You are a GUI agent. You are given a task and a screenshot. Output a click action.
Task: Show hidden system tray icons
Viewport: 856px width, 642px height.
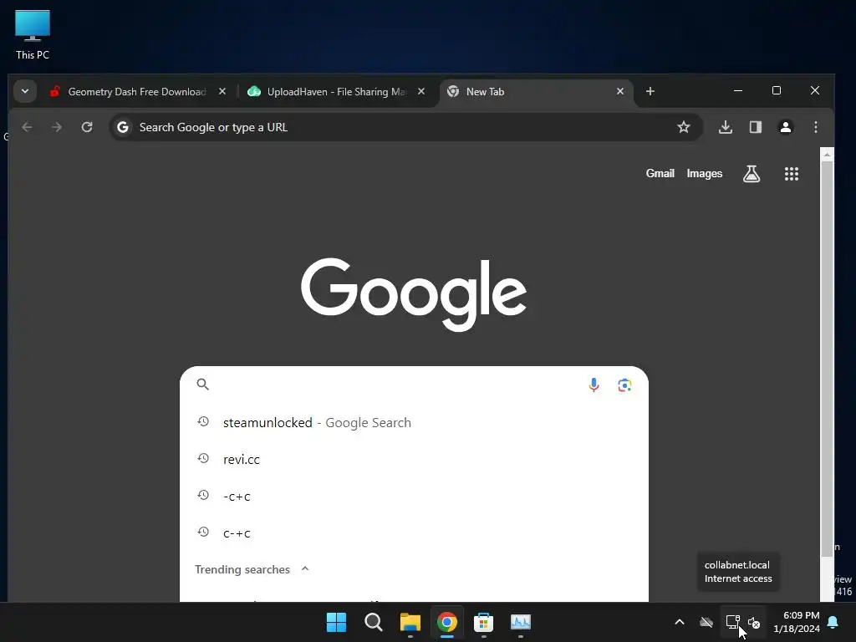click(680, 622)
